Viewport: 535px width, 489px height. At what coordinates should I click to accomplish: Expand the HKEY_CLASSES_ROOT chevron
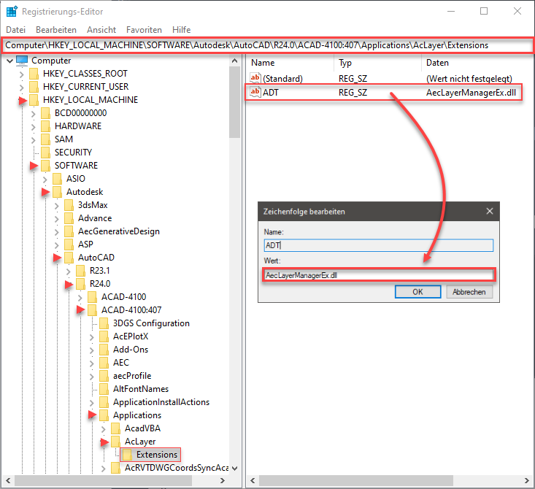(x=21, y=74)
